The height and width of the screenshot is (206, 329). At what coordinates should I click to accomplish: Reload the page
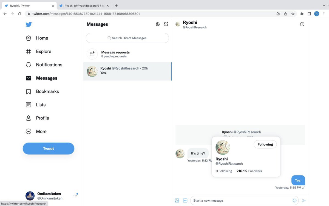[x=20, y=14]
